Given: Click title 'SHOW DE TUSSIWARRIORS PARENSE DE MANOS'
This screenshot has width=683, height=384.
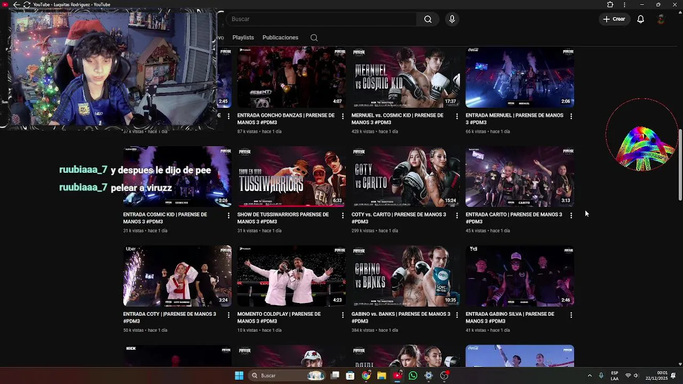Looking at the screenshot, I should coord(283,218).
